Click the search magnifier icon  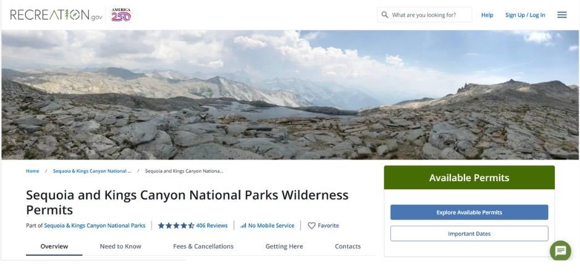click(x=385, y=15)
